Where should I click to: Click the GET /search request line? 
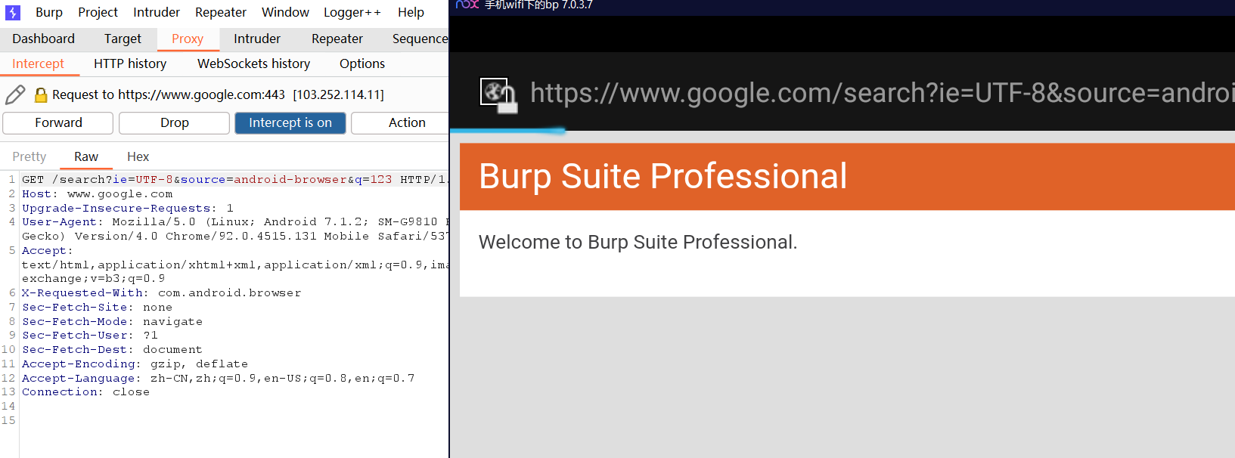(x=234, y=180)
